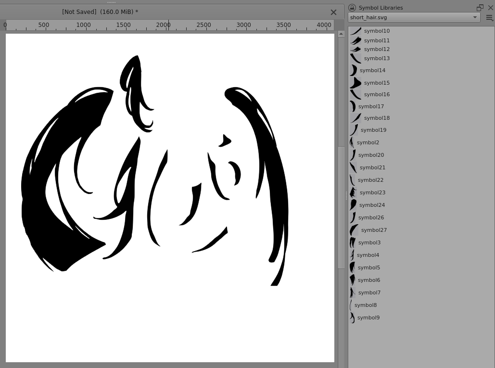
Task: Pick the symbol13 hair icon
Action: click(x=355, y=58)
